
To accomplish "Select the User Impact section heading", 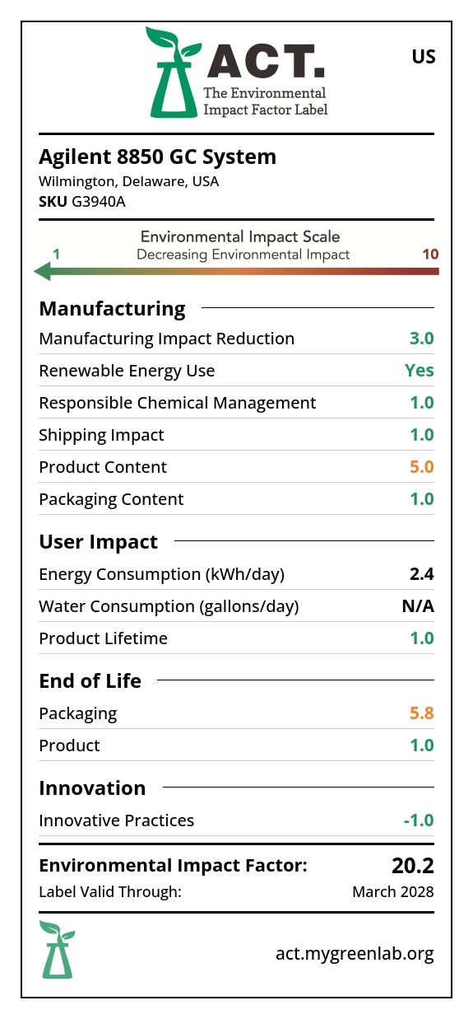I will point(99,541).
